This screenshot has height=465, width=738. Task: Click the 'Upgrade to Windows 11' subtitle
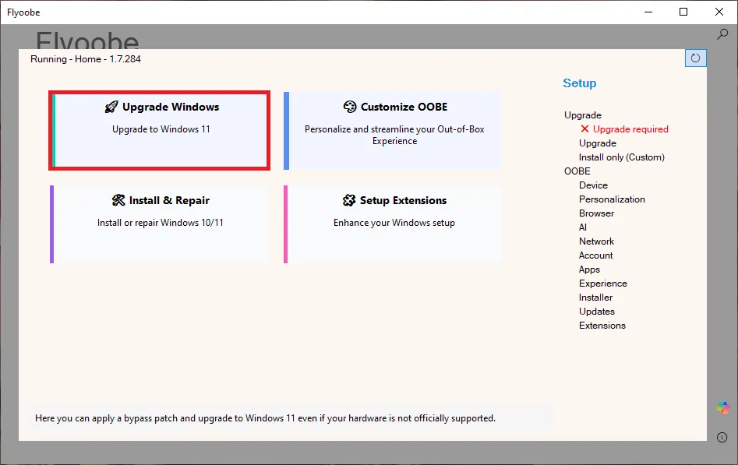161,129
